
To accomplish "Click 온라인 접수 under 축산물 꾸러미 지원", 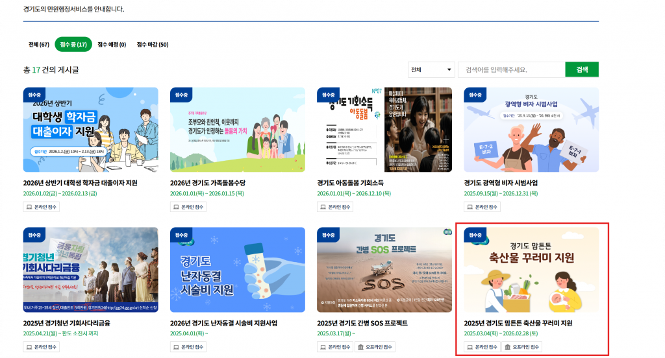I will 483,347.
